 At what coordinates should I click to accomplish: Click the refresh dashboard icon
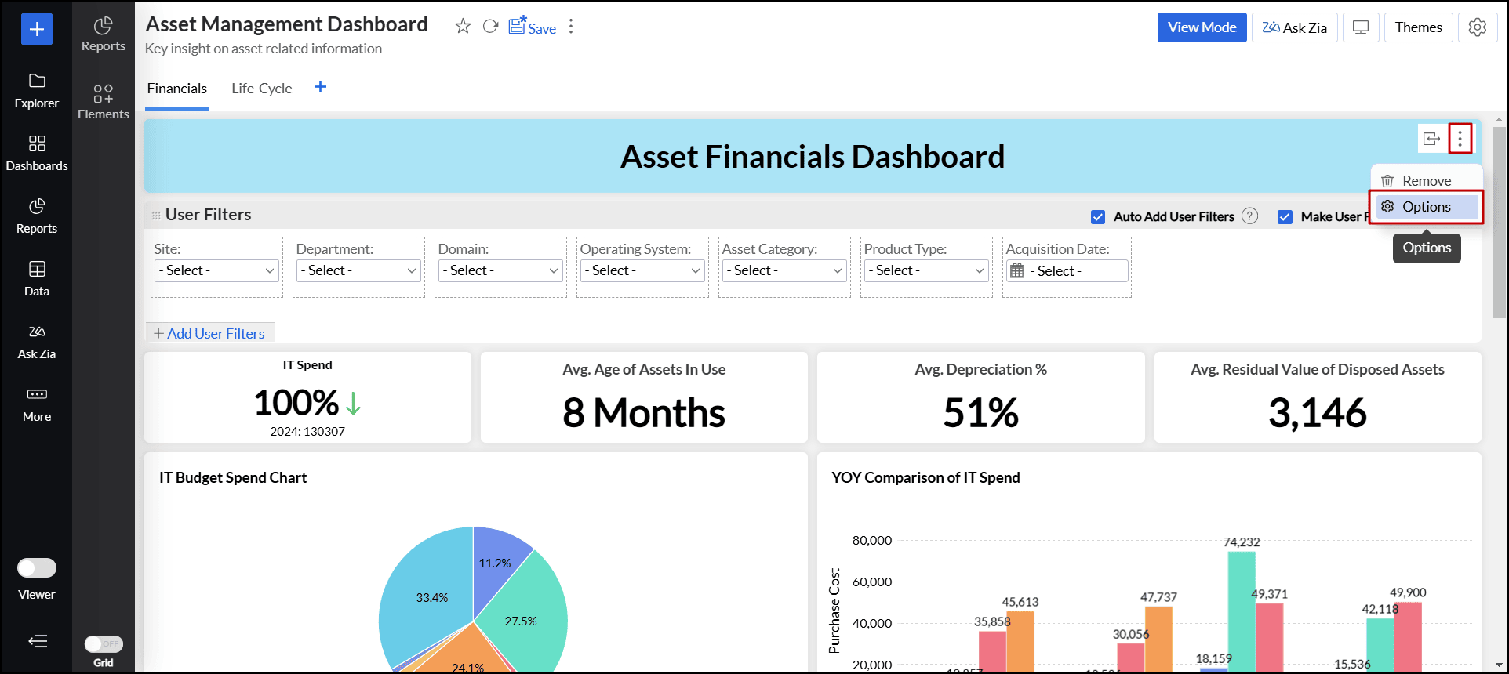point(490,27)
